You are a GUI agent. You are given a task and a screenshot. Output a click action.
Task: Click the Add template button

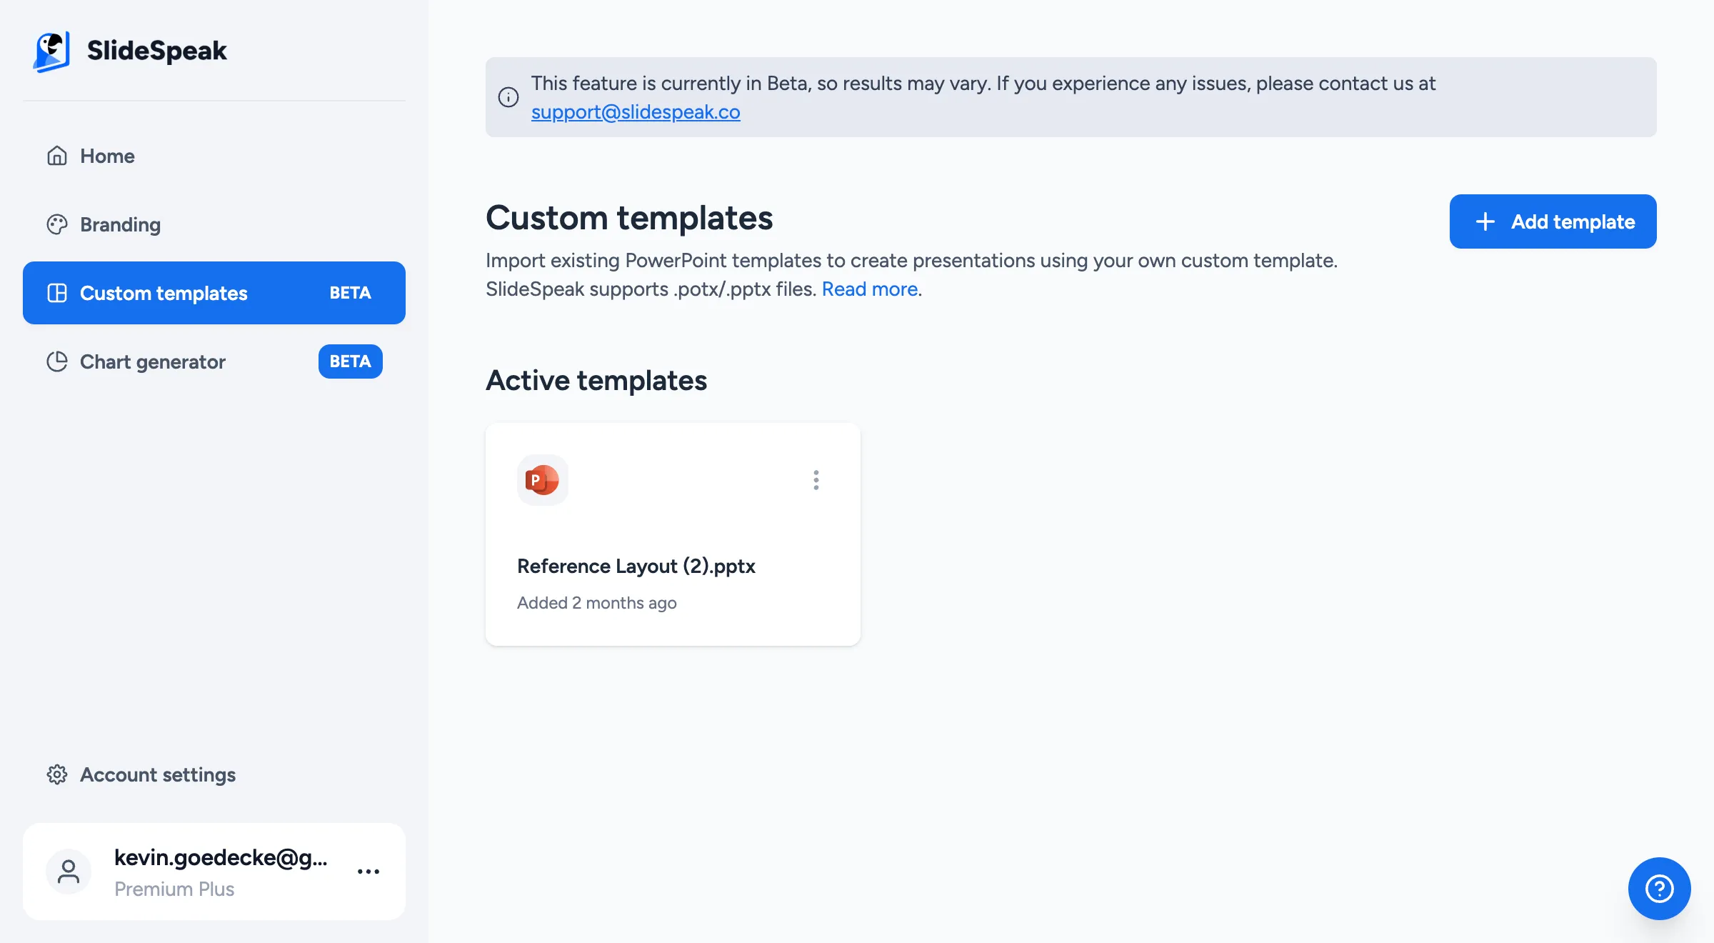pyautogui.click(x=1553, y=221)
